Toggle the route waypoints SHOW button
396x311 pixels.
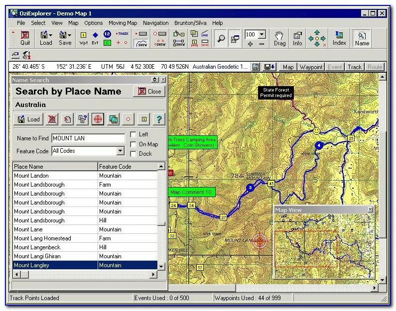click(x=160, y=43)
